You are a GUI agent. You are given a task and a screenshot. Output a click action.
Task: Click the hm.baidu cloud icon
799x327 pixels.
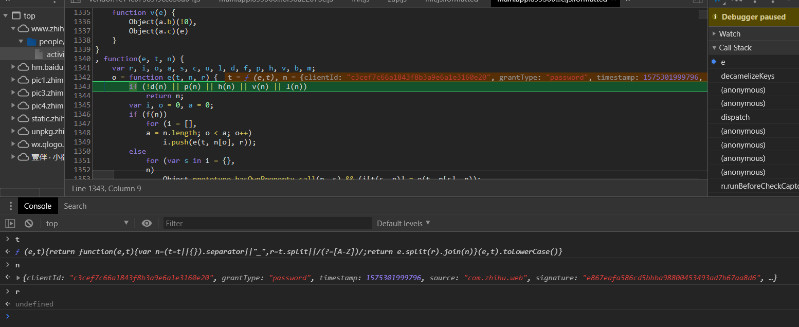(24, 67)
